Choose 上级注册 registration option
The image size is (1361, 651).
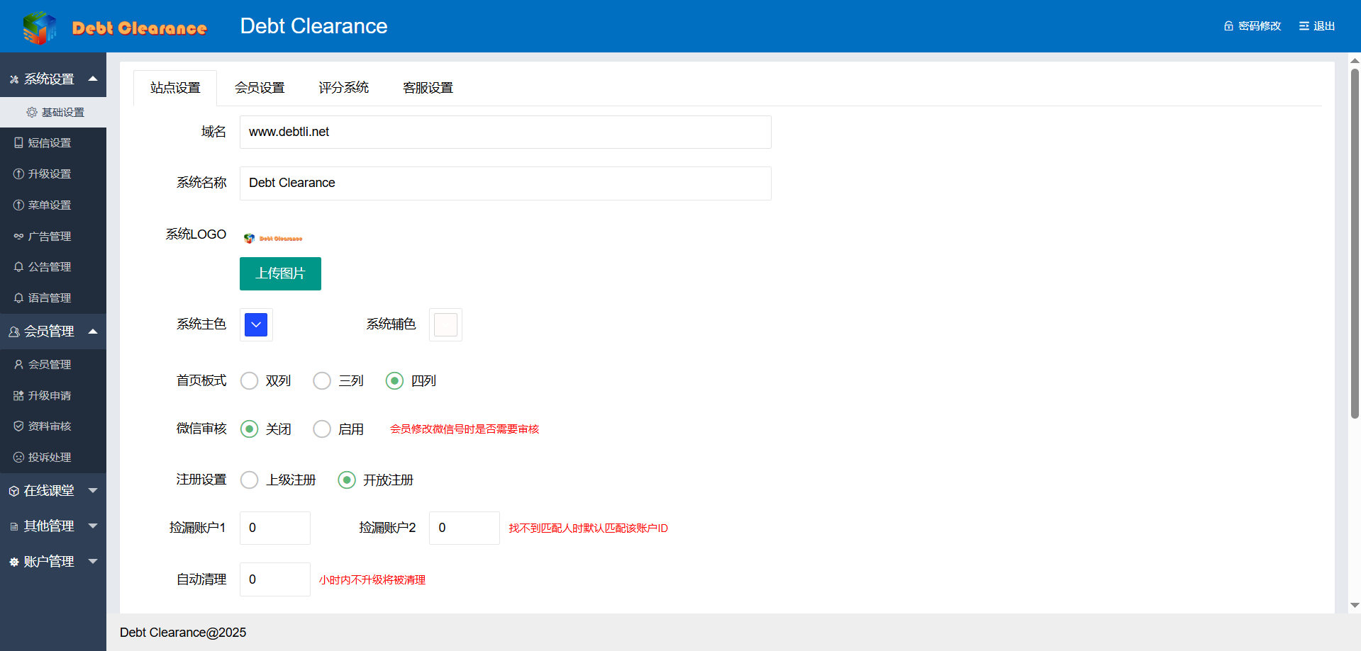pos(249,480)
